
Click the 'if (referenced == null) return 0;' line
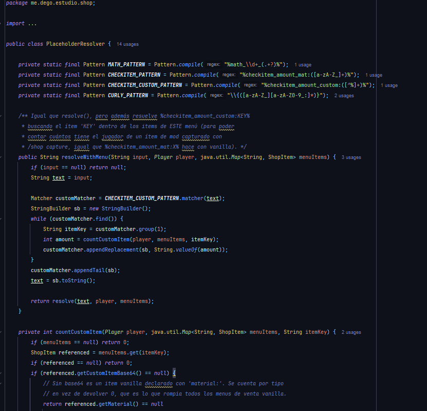coord(81,363)
